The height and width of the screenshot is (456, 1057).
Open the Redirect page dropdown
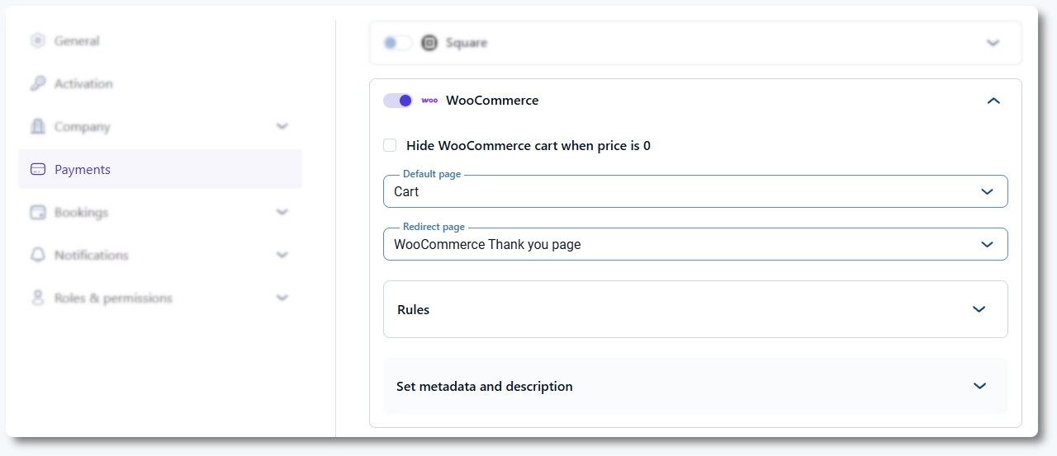coord(694,244)
